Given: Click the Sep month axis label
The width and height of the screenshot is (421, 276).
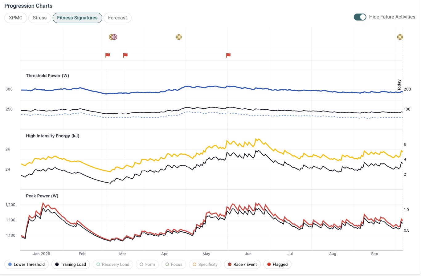Looking at the screenshot, I should (374, 254).
